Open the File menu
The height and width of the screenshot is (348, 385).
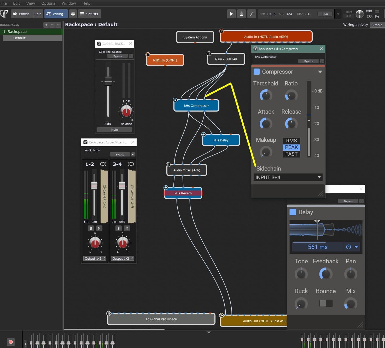4,3
